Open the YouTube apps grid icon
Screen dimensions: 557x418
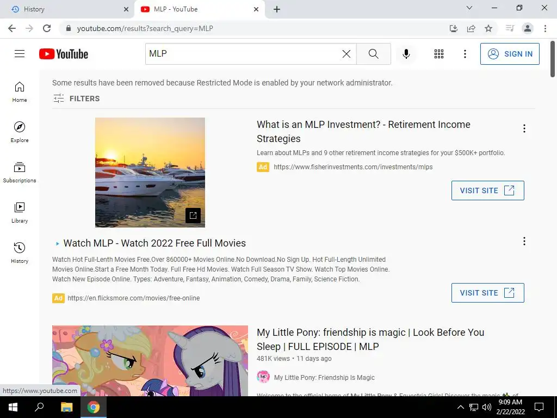click(439, 54)
